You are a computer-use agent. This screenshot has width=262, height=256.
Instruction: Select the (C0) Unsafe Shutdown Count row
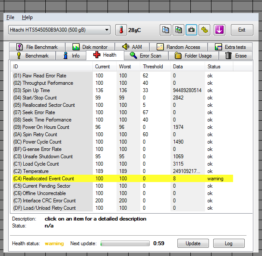123,157
